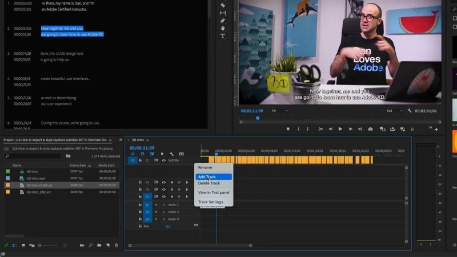Solo the Audio 2 track
The image size is (457, 257).
tap(164, 212)
